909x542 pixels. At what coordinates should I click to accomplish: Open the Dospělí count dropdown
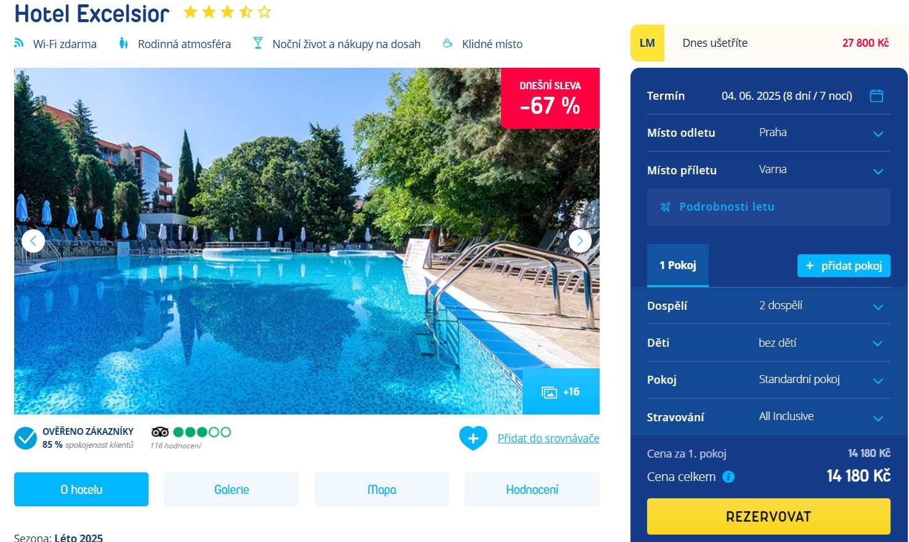pyautogui.click(x=768, y=305)
